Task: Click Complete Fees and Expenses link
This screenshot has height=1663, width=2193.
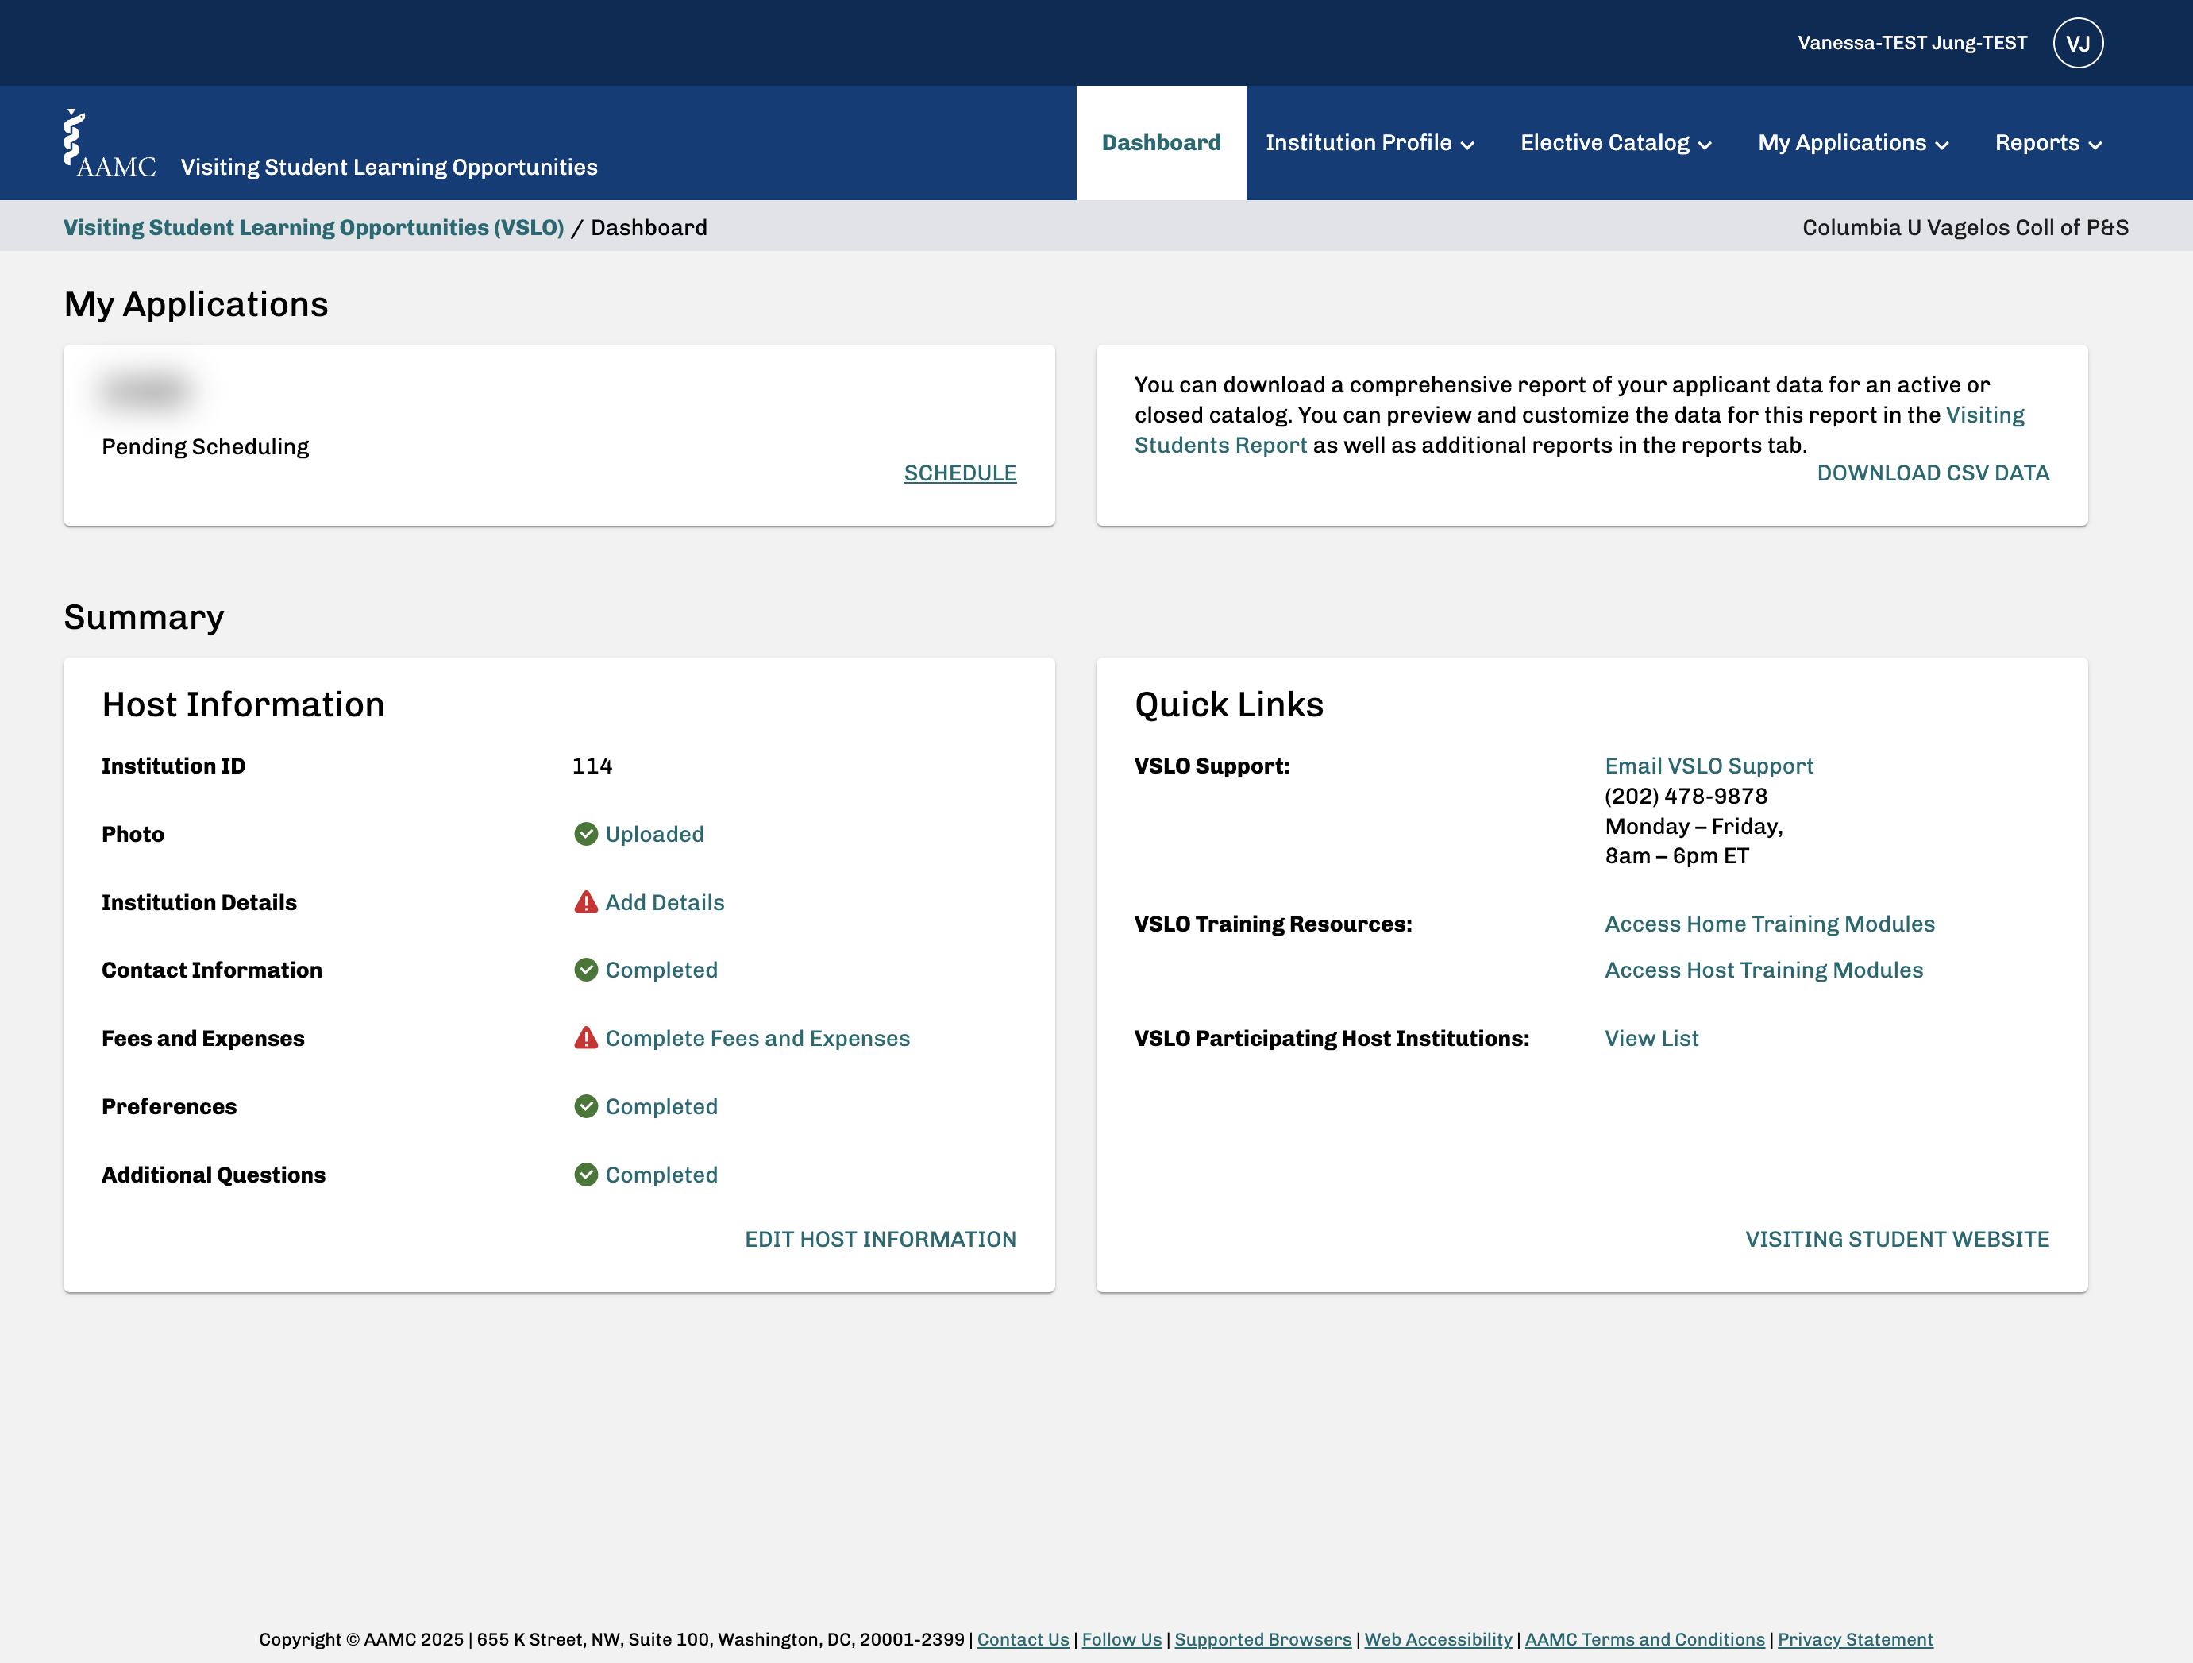Action: (x=757, y=1038)
